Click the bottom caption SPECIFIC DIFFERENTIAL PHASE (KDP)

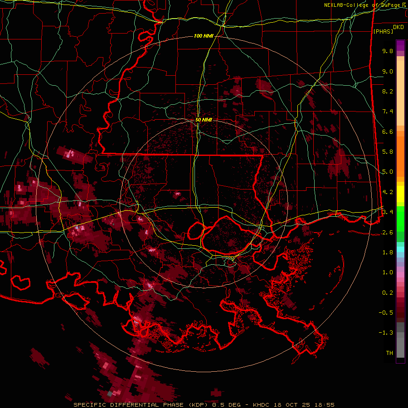pos(141,405)
